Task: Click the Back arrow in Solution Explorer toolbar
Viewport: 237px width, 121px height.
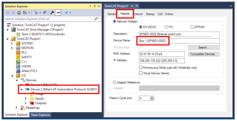Action: [x=8, y=13]
